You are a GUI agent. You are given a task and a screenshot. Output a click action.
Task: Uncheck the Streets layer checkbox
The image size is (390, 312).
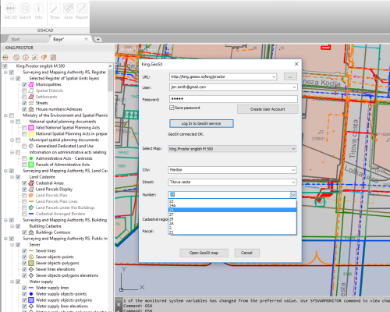(24, 103)
